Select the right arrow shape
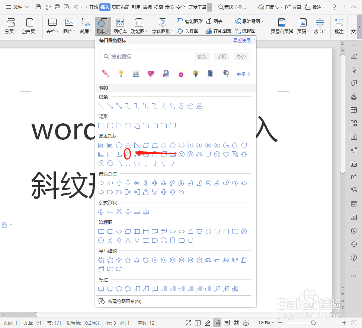 pyautogui.click(x=101, y=183)
